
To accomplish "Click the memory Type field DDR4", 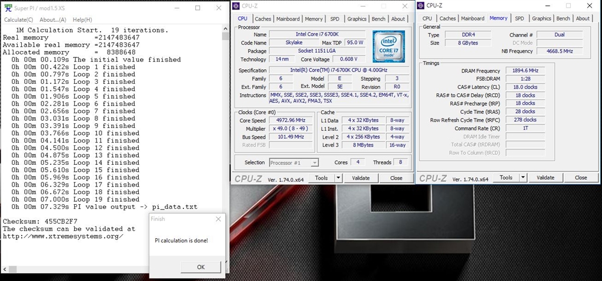I will 468,35.
